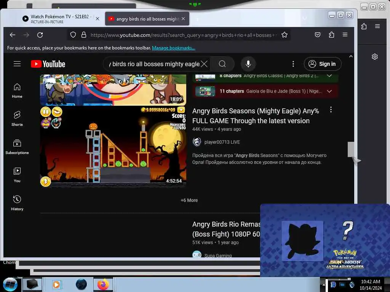This screenshot has width=390, height=292.
Task: Sign in to YouTube
Action: pyautogui.click(x=323, y=64)
